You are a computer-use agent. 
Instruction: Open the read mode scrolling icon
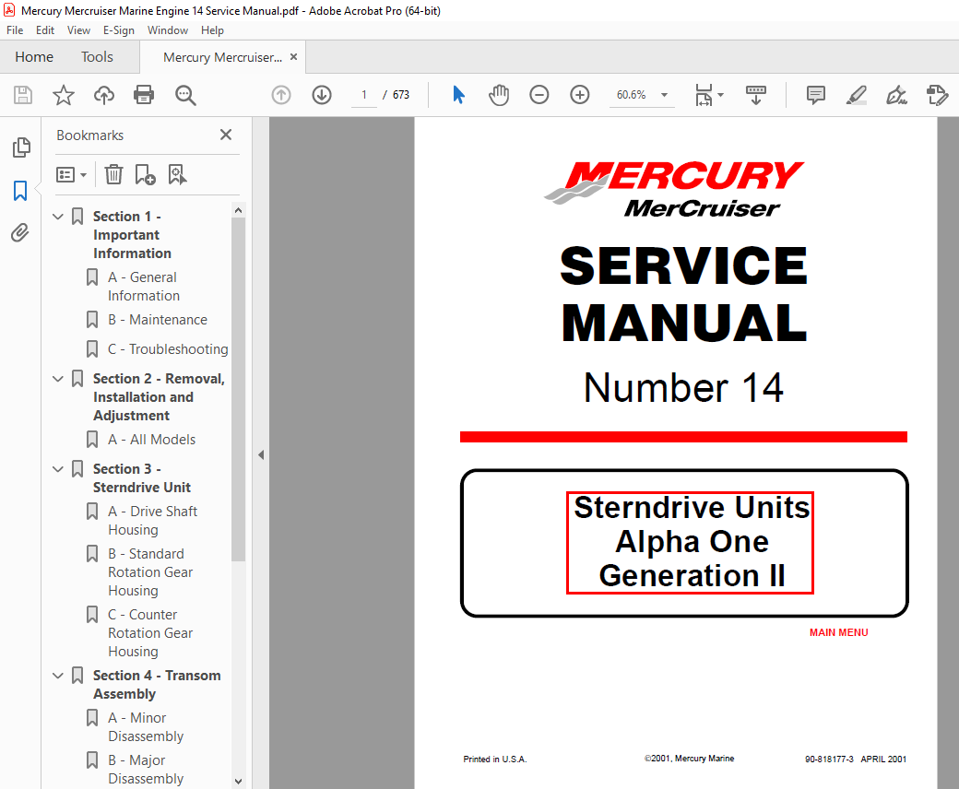pyautogui.click(x=756, y=95)
